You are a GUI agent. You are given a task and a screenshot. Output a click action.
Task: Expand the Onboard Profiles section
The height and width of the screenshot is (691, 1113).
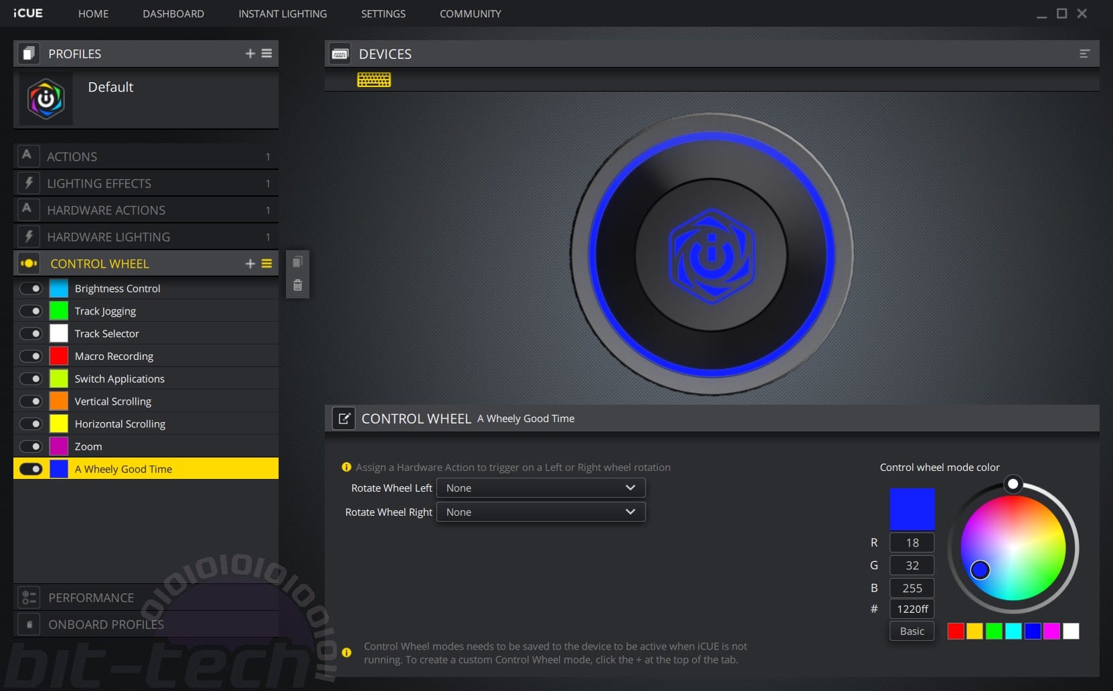click(x=146, y=624)
